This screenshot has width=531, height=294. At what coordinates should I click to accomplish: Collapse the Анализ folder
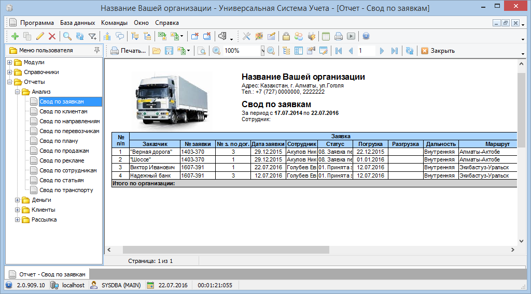(17, 92)
